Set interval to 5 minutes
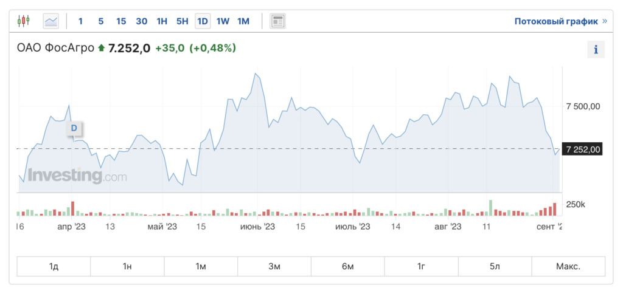 coord(101,21)
